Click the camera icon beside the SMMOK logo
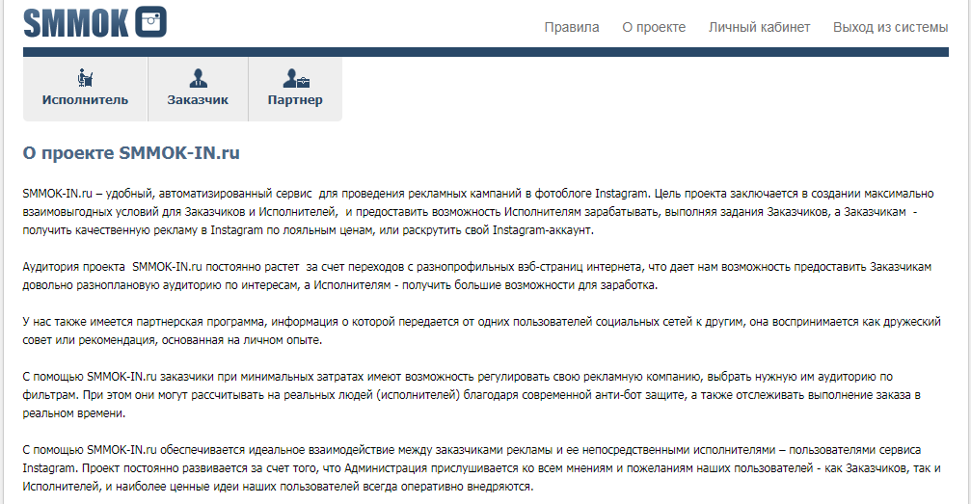971x504 pixels. click(150, 22)
